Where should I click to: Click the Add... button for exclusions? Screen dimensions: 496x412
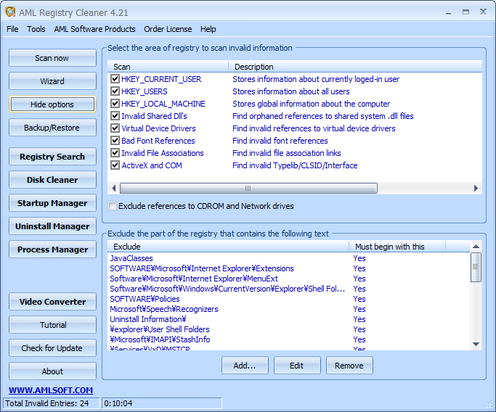tap(245, 366)
